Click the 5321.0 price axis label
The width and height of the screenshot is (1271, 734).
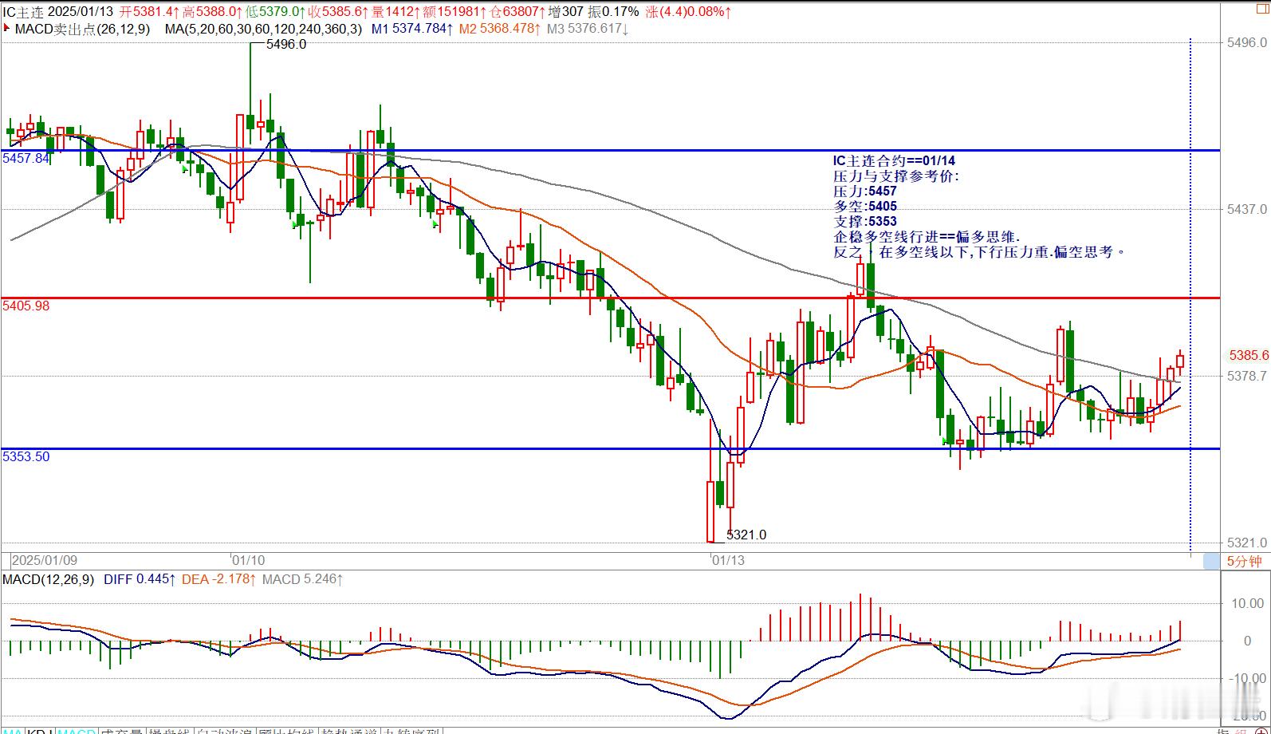coord(1247,543)
